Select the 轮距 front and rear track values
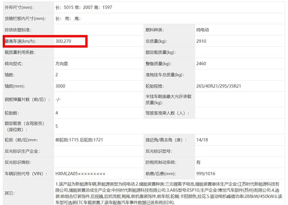 79,140
